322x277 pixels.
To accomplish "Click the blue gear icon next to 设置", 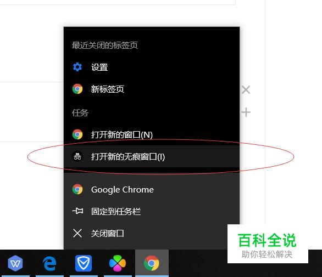I will [77, 67].
